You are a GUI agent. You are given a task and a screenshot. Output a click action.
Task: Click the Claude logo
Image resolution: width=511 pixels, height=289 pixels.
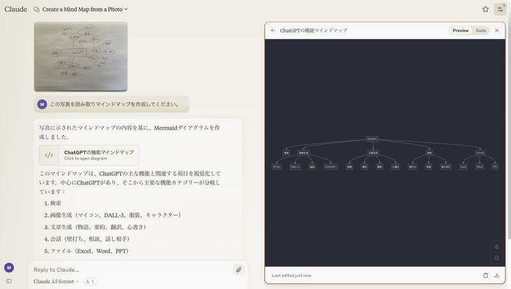[x=15, y=9]
